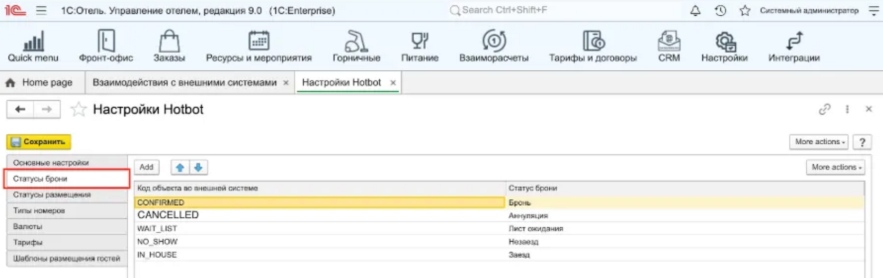Screen dimensions: 883x278
Task: Open service settings menu at top right
Action: click(x=874, y=10)
